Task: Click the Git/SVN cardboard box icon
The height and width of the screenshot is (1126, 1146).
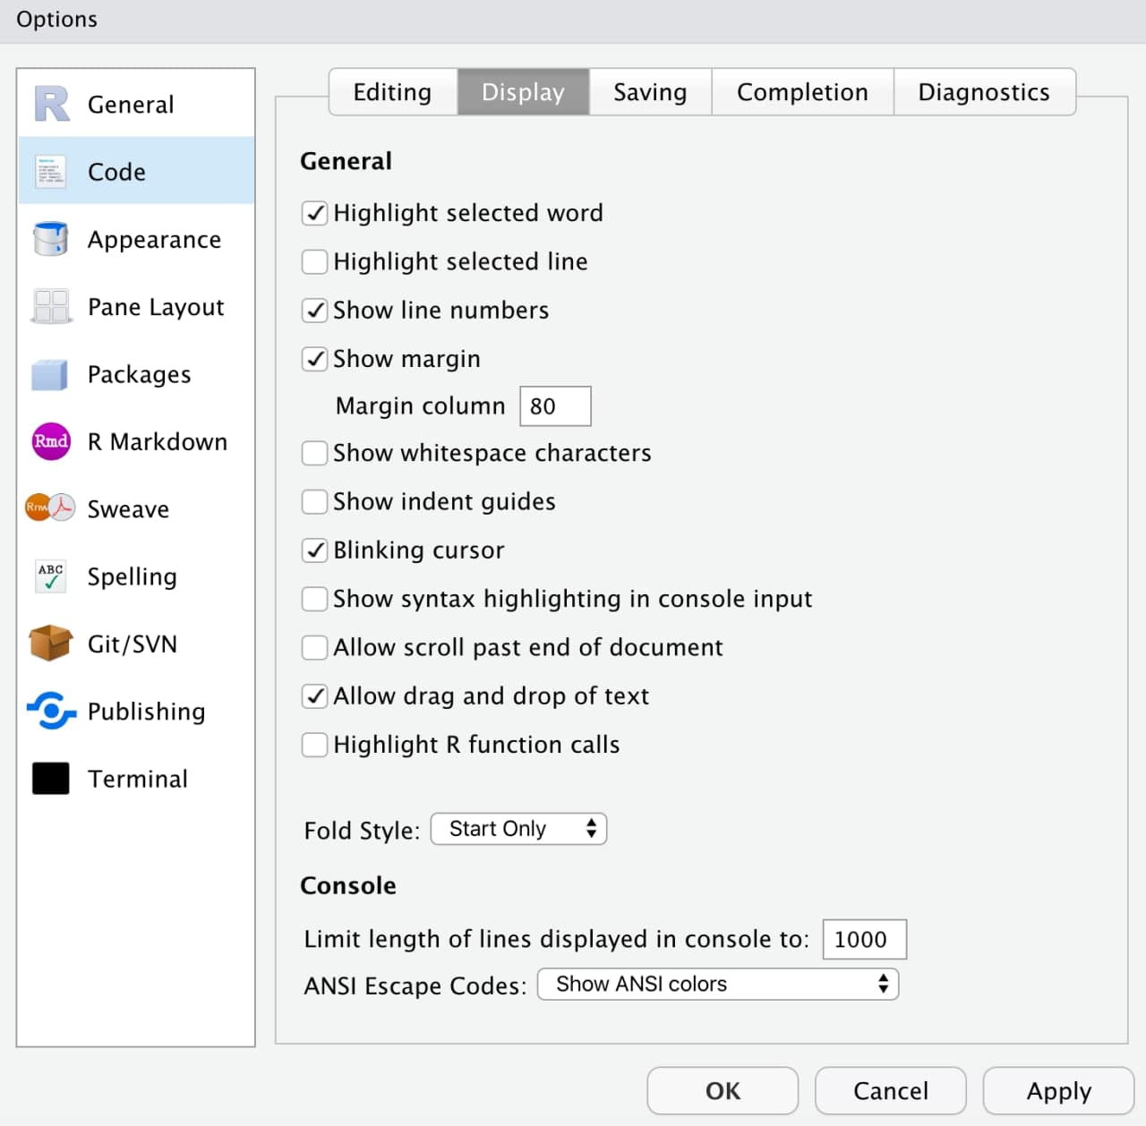Action: (51, 644)
